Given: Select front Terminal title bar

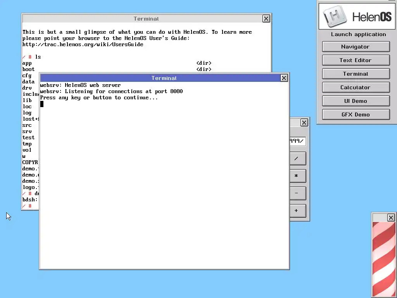Looking at the screenshot, I should click(x=164, y=78).
